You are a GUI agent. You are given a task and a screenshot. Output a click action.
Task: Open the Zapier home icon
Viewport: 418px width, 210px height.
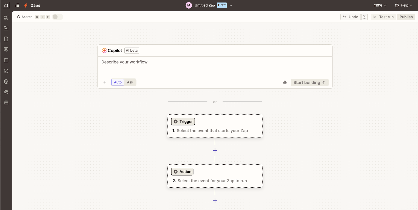[6, 5]
